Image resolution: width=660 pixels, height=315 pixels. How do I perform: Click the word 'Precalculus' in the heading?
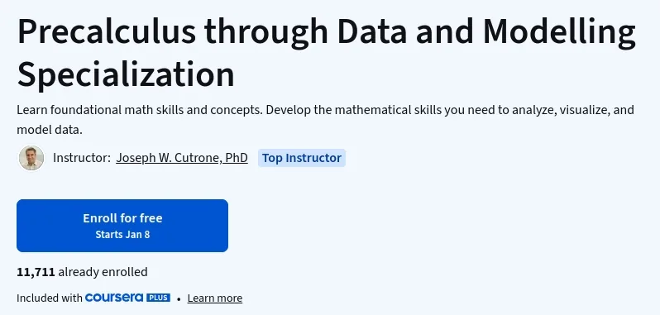tap(107, 32)
